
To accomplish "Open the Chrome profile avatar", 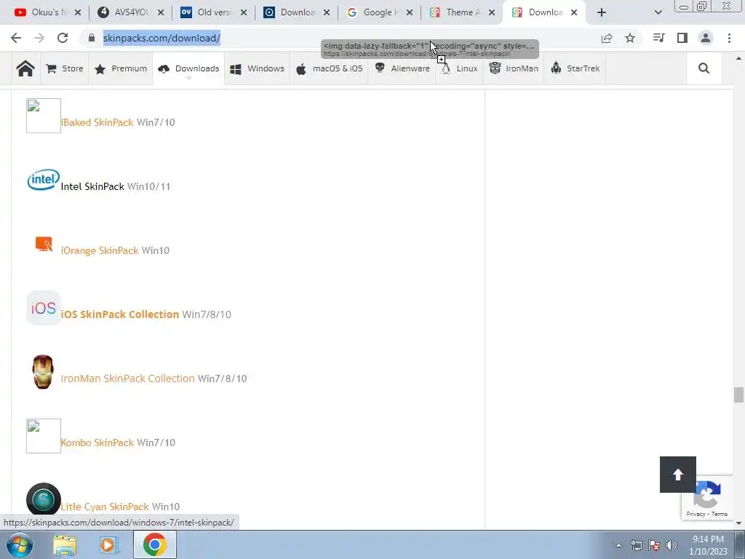I will coord(706,38).
